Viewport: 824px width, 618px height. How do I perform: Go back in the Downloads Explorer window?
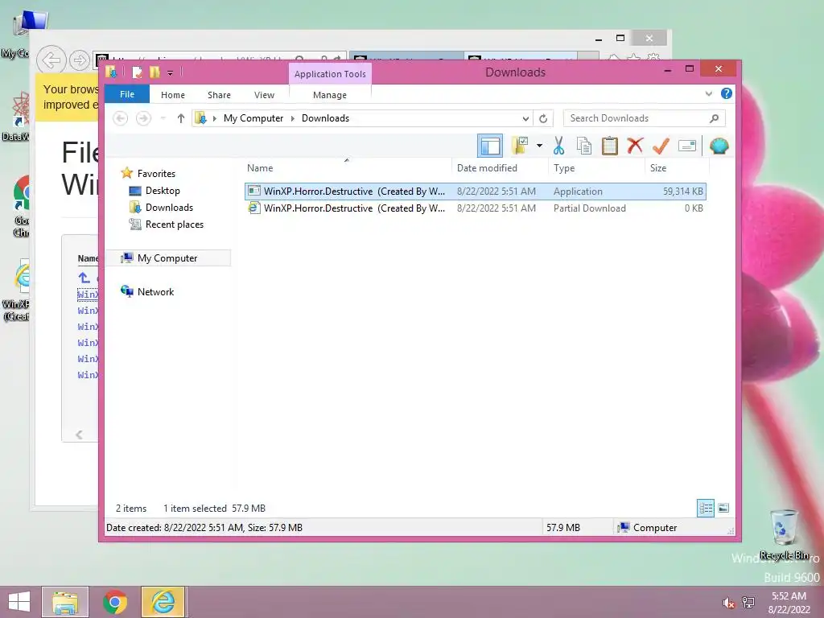pos(121,118)
